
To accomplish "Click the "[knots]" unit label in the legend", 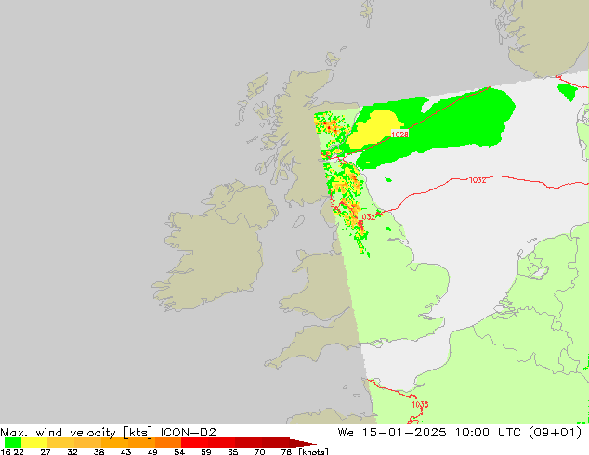I will tap(313, 451).
